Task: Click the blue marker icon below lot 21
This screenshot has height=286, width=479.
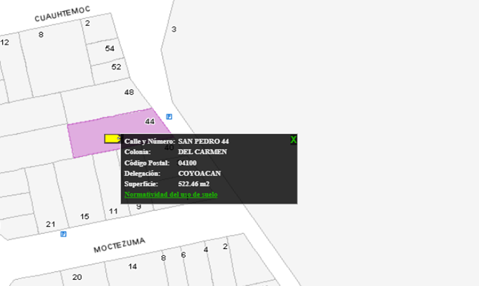Action: coord(64,234)
